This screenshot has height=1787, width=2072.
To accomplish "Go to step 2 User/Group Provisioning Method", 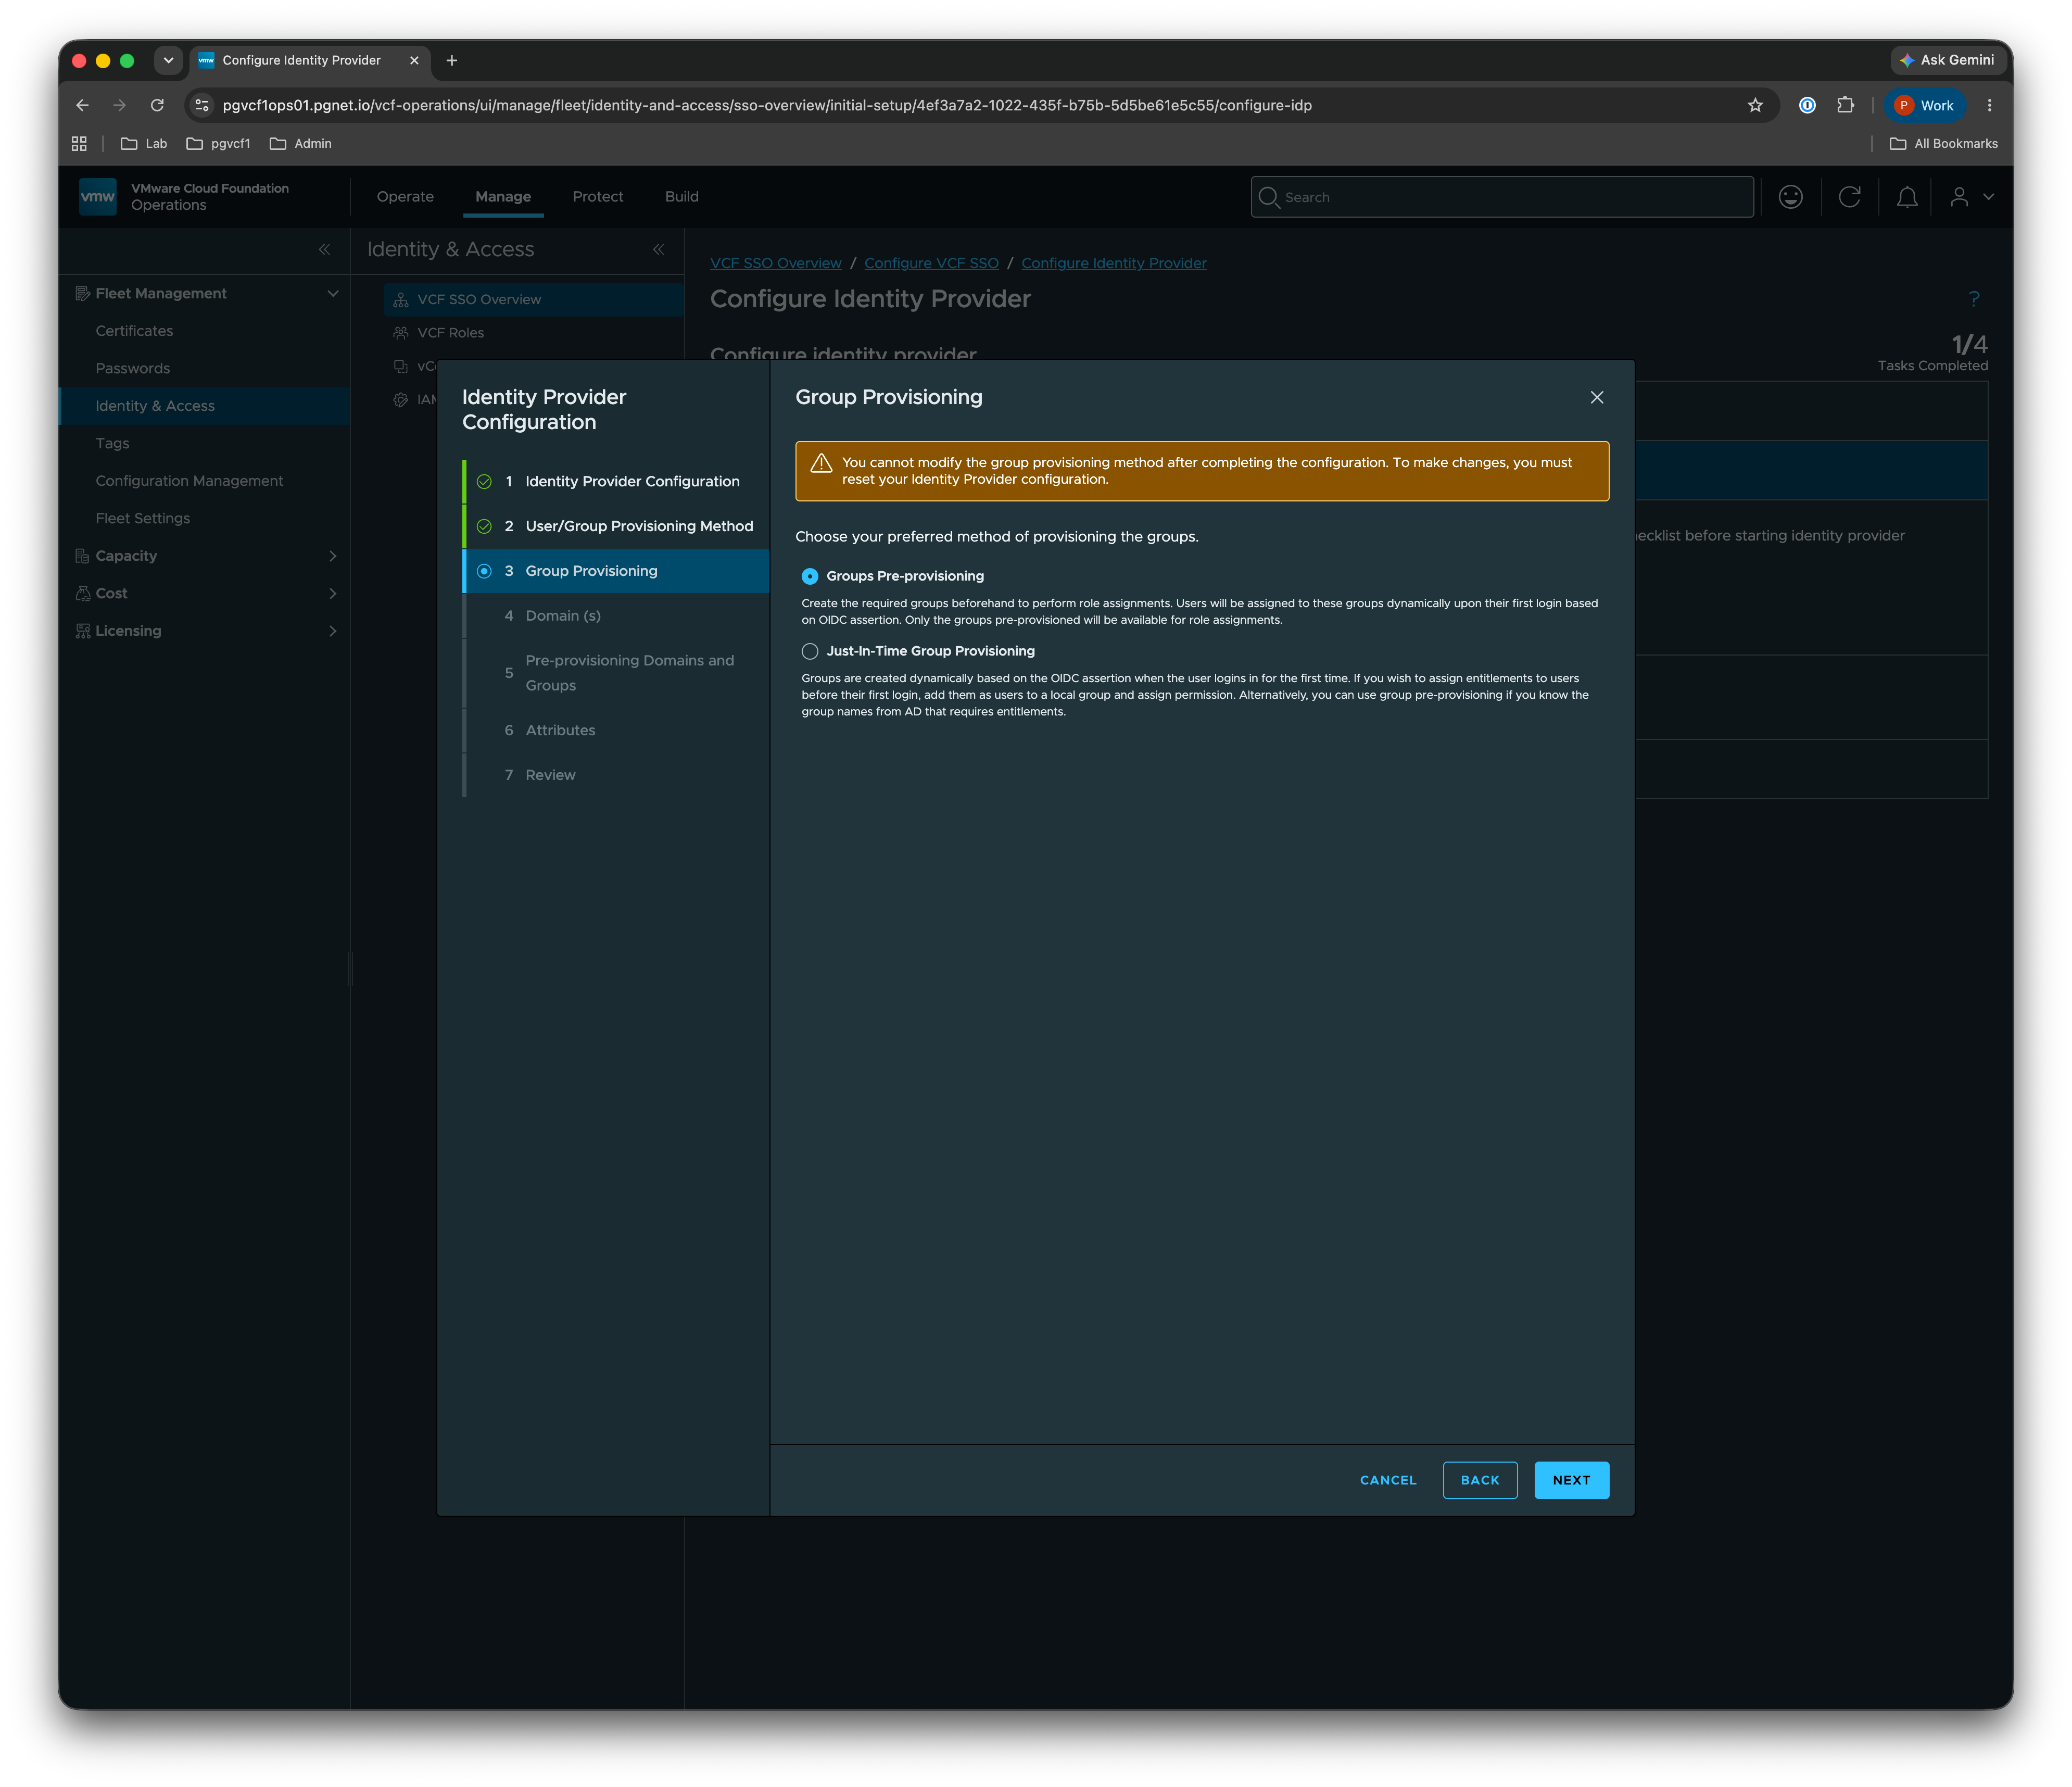I will (616, 526).
